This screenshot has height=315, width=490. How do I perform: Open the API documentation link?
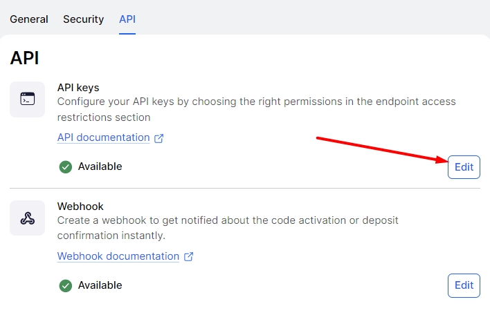click(x=103, y=137)
